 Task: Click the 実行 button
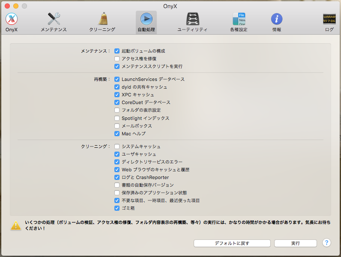[x=295, y=243]
